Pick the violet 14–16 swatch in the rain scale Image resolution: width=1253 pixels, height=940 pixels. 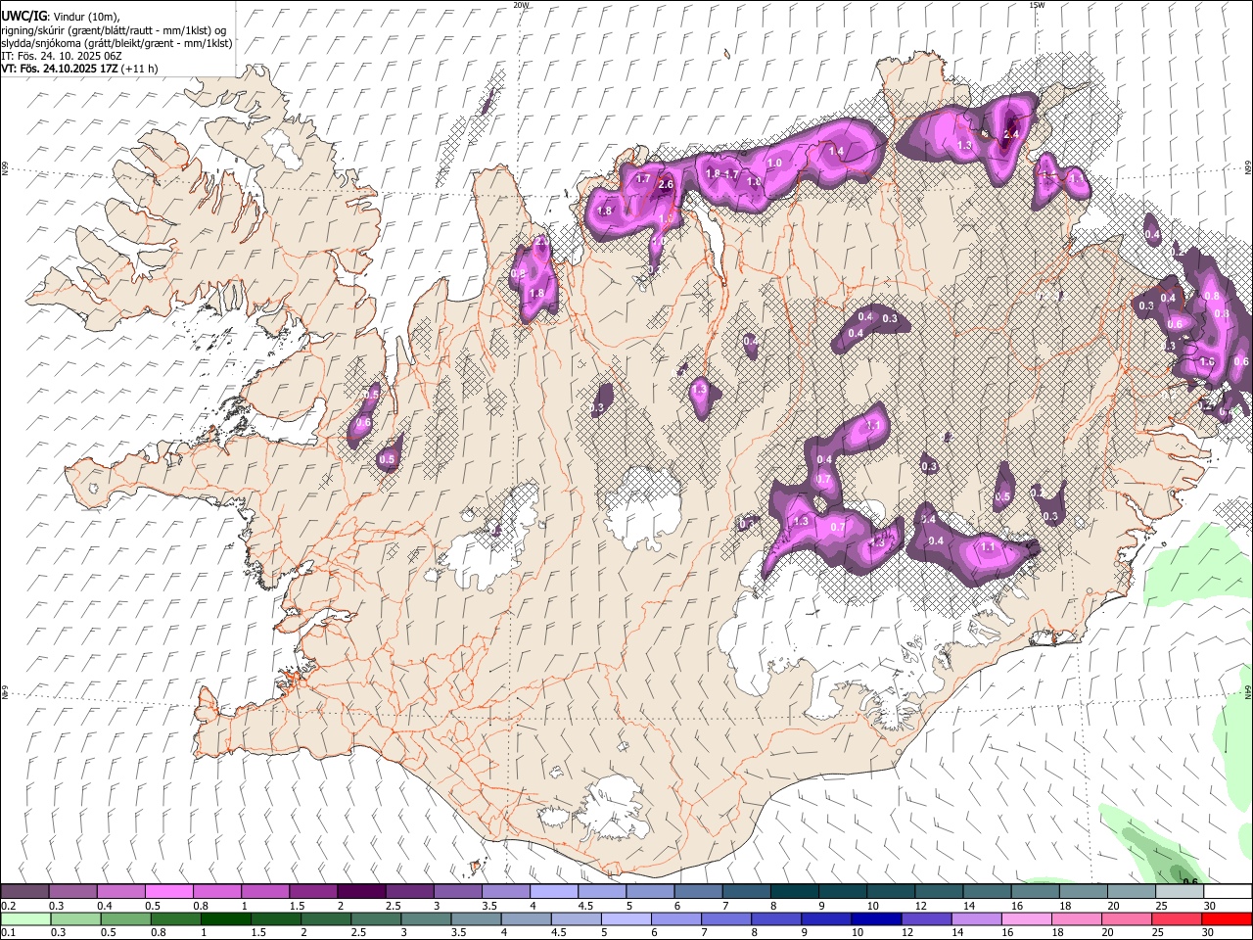pyautogui.click(x=976, y=919)
